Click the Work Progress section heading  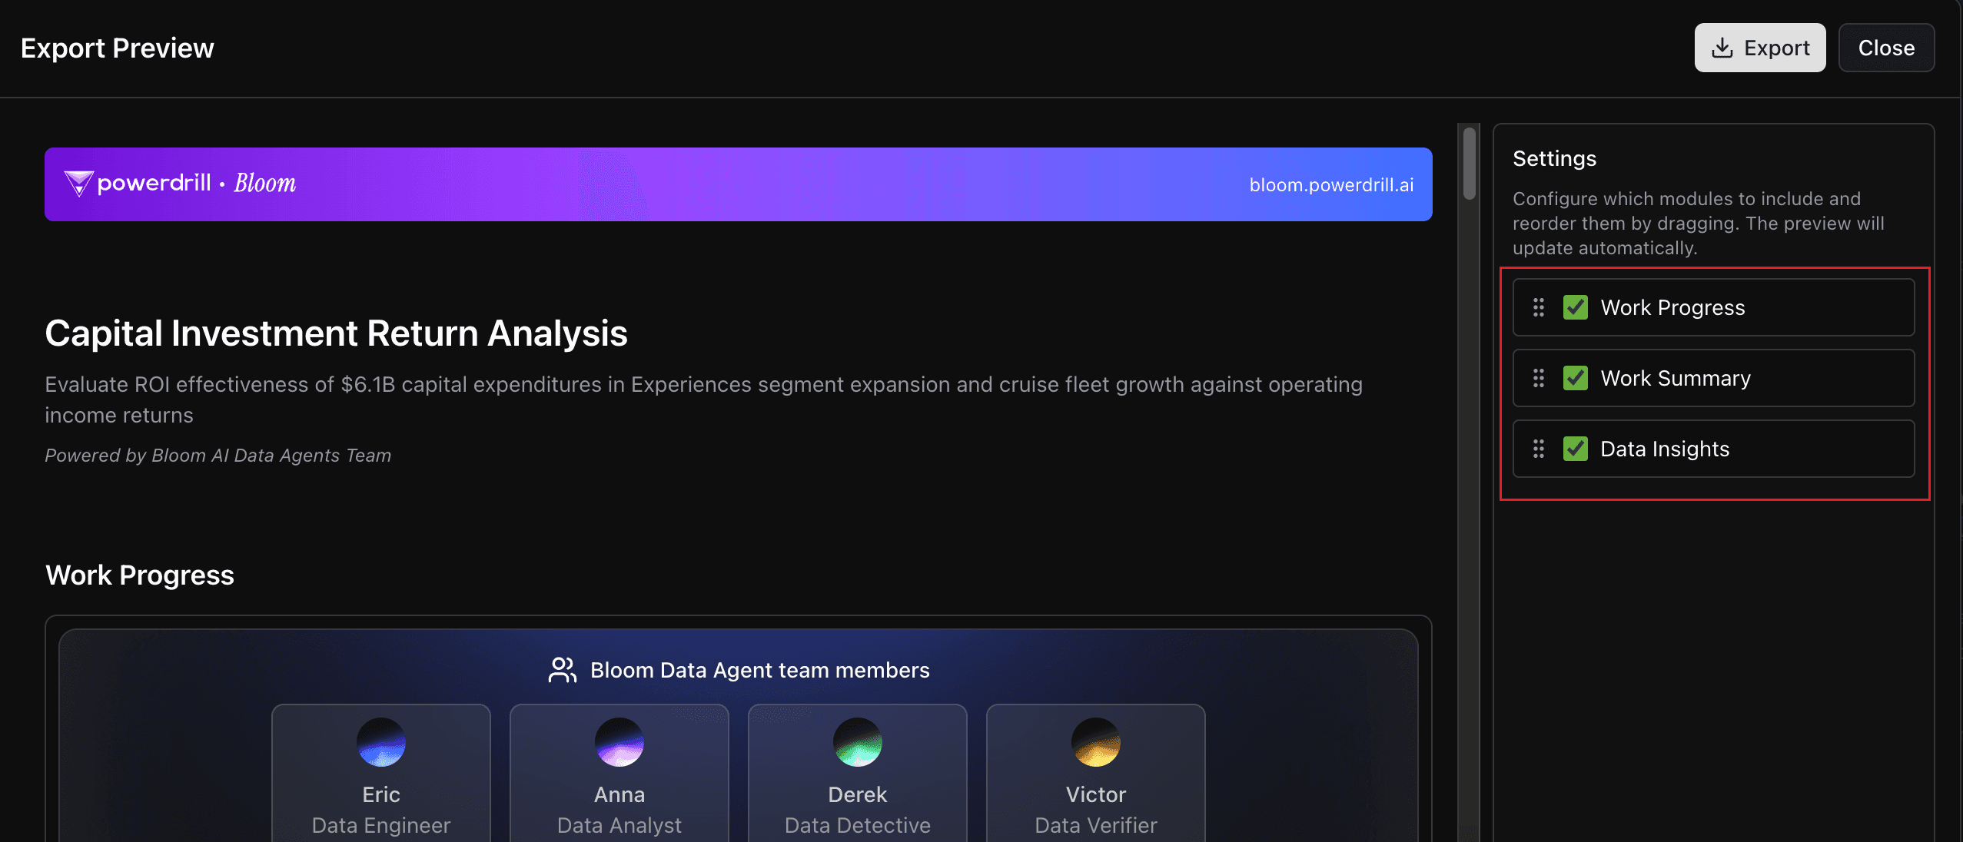tap(140, 575)
